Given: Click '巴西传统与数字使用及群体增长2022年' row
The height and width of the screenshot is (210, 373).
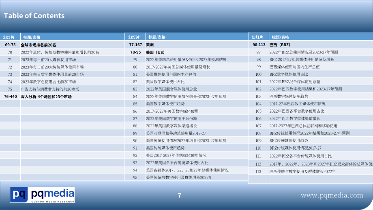Looking at the screenshot, I should click(302, 171).
